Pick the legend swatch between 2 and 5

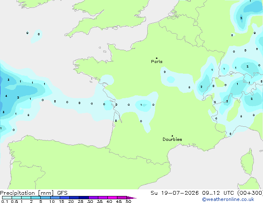coord(36,198)
